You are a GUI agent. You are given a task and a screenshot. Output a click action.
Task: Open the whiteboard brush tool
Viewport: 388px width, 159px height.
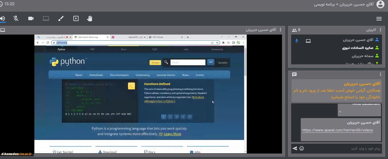click(61, 19)
